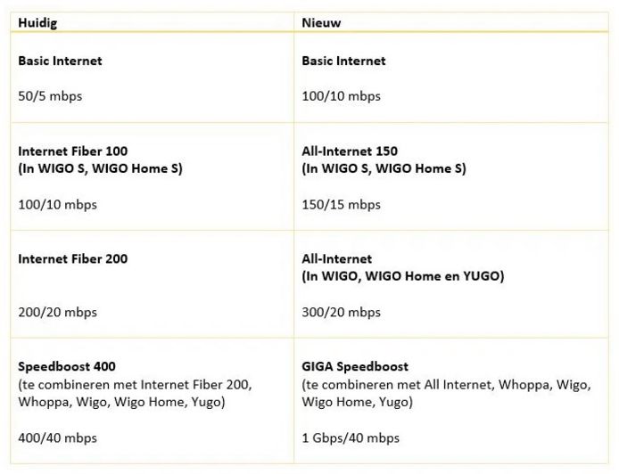Click the "Speedboost 400" heading

67,366
